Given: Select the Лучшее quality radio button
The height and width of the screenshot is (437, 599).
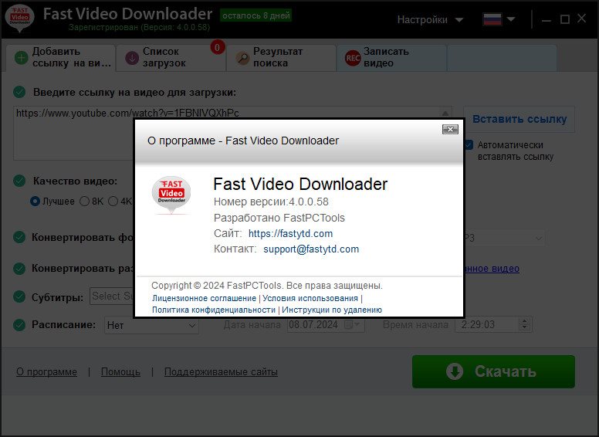Looking at the screenshot, I should [35, 202].
